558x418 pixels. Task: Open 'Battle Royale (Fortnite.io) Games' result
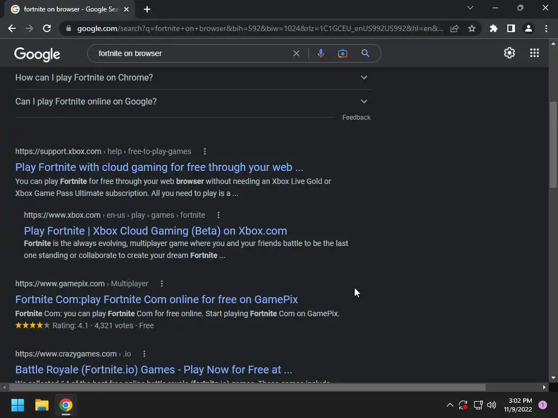pyautogui.click(x=153, y=370)
